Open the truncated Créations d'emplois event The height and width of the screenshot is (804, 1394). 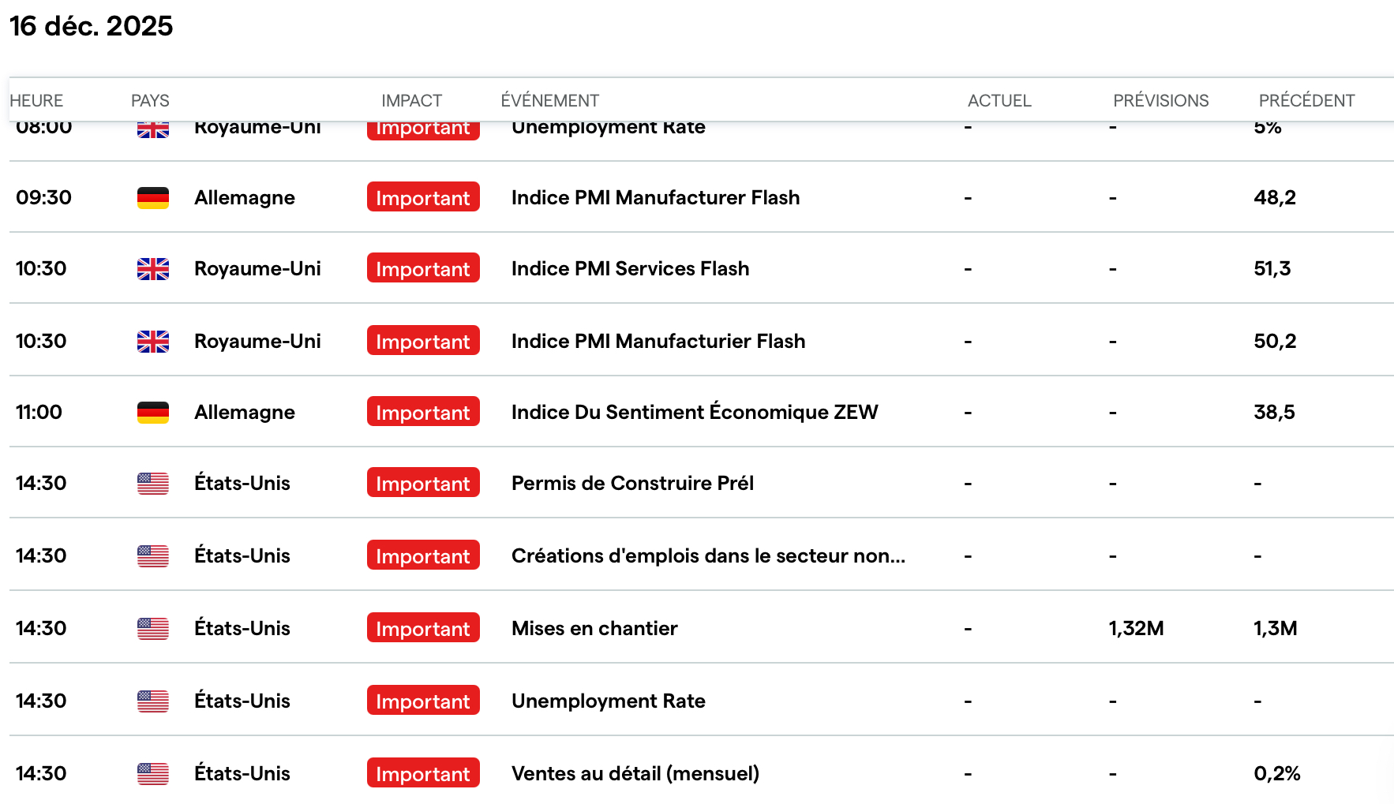click(708, 555)
